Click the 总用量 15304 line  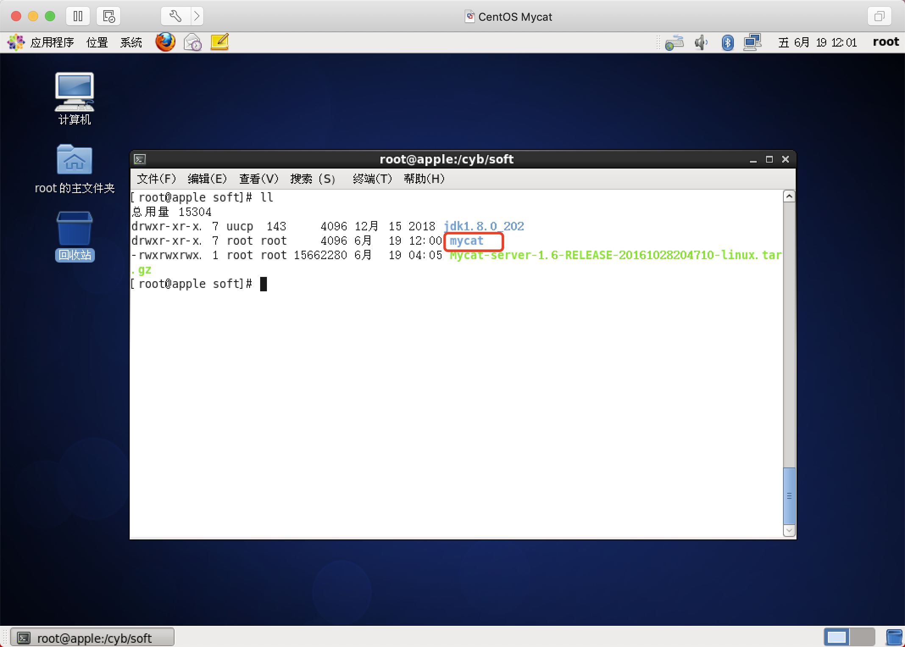pos(172,212)
